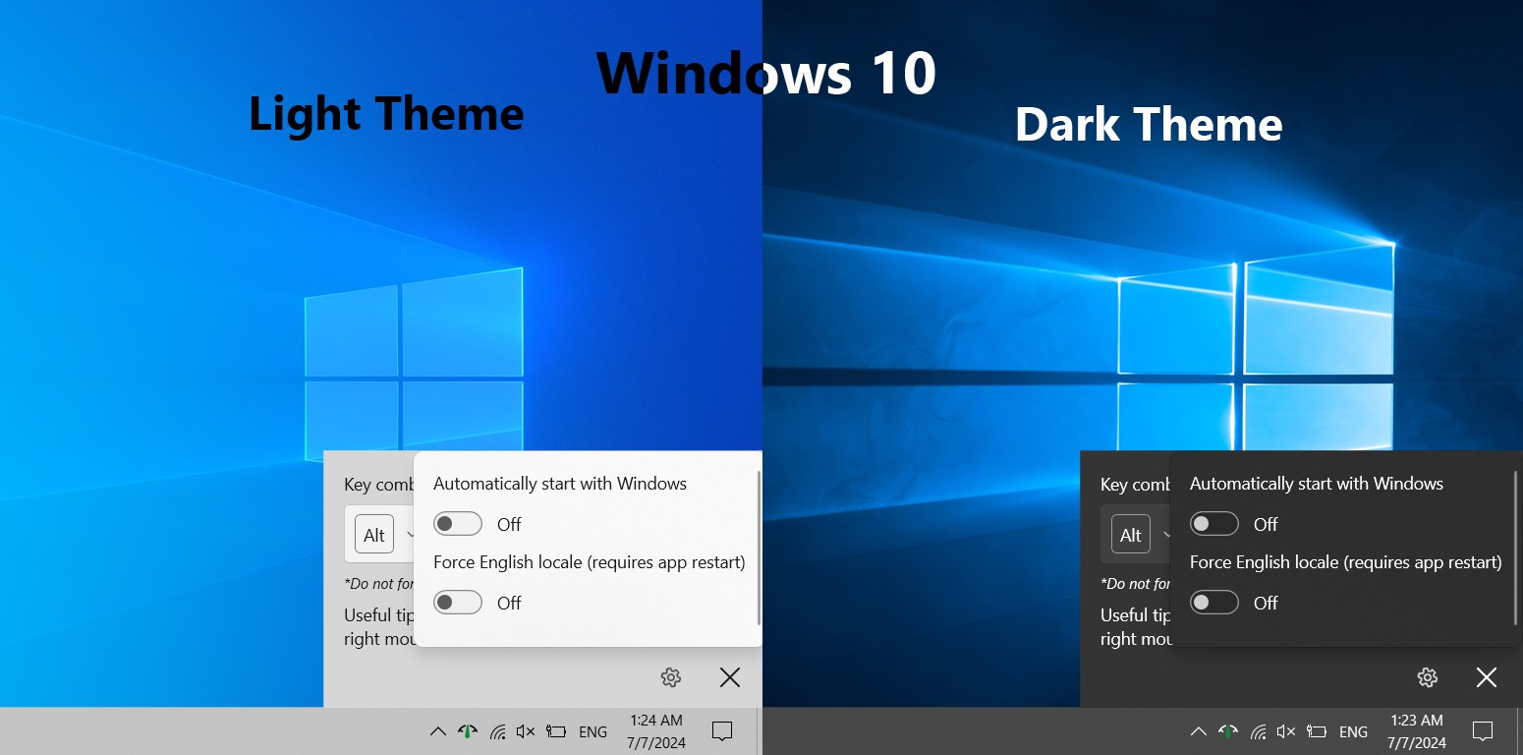Viewport: 1523px width, 755px height.
Task: Click "Force English locale (requires app restart)" label, dark theme
Action: click(x=1346, y=563)
